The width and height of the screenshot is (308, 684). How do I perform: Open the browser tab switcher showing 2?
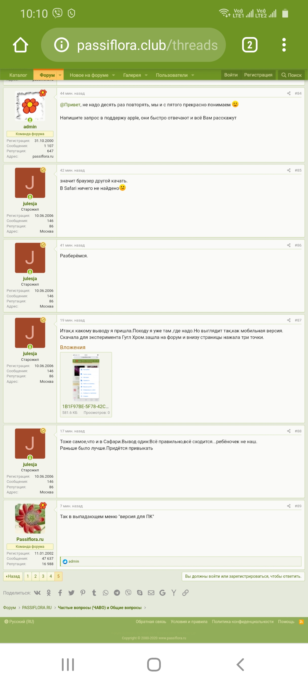point(250,45)
